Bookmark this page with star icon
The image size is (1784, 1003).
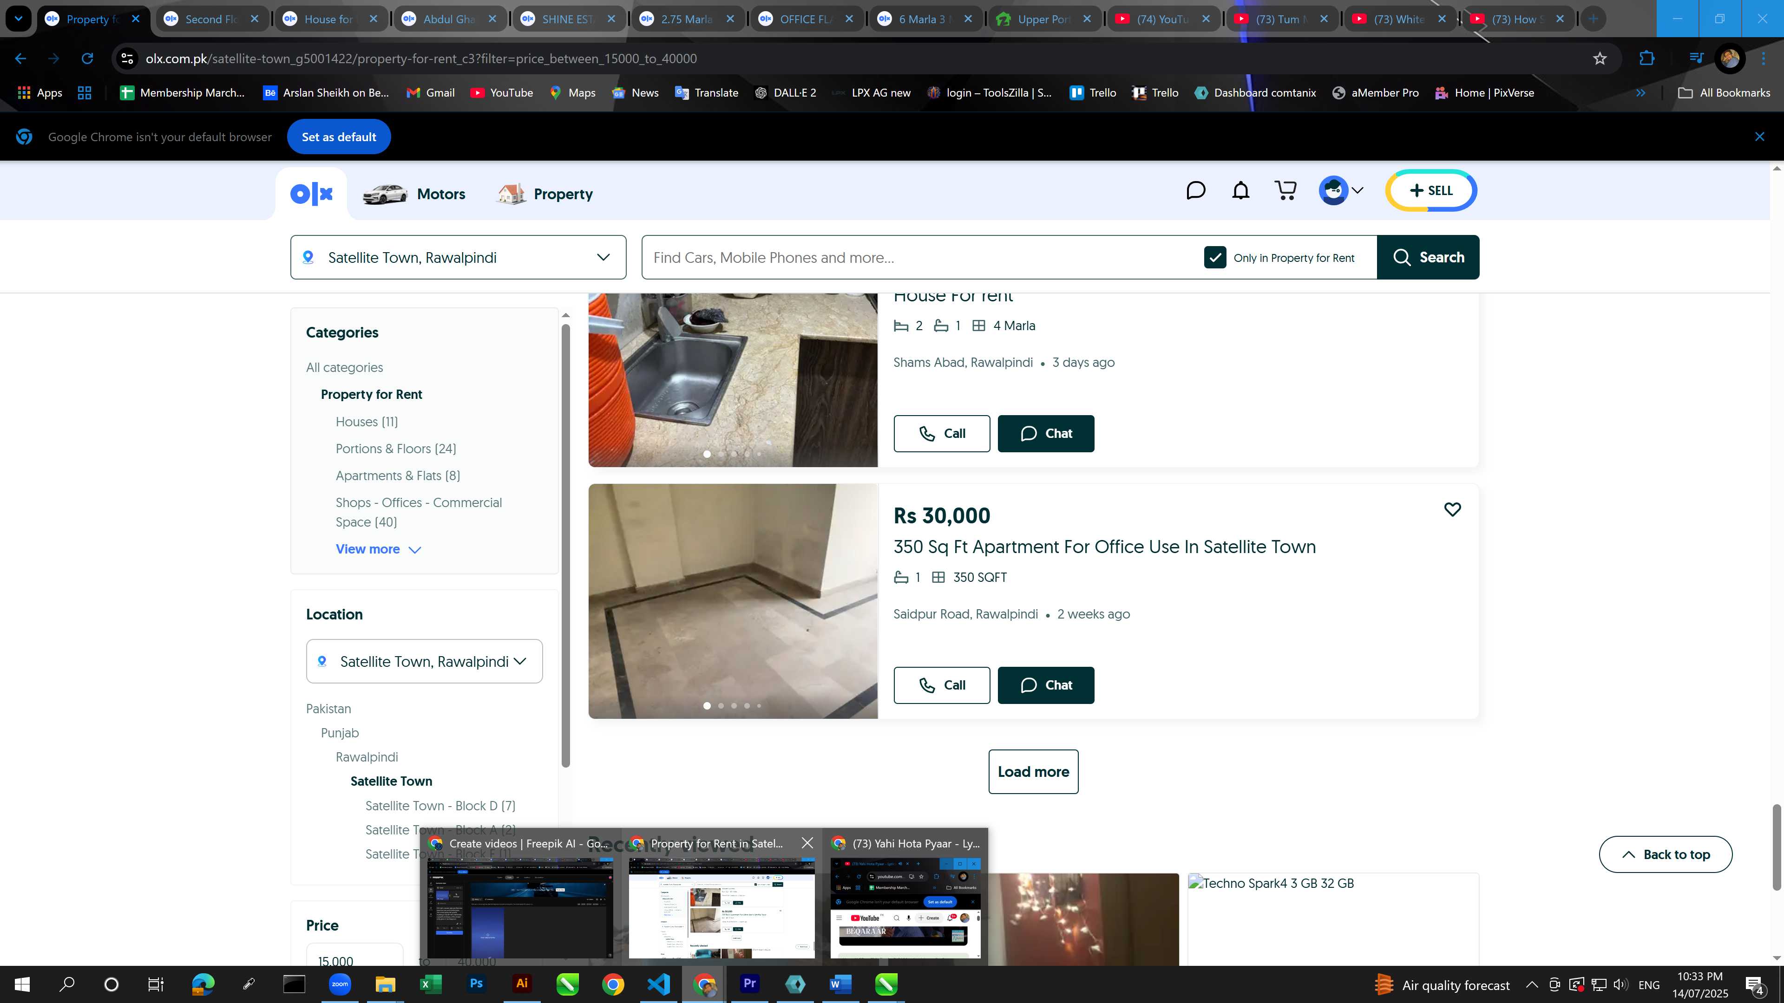[x=1600, y=59]
